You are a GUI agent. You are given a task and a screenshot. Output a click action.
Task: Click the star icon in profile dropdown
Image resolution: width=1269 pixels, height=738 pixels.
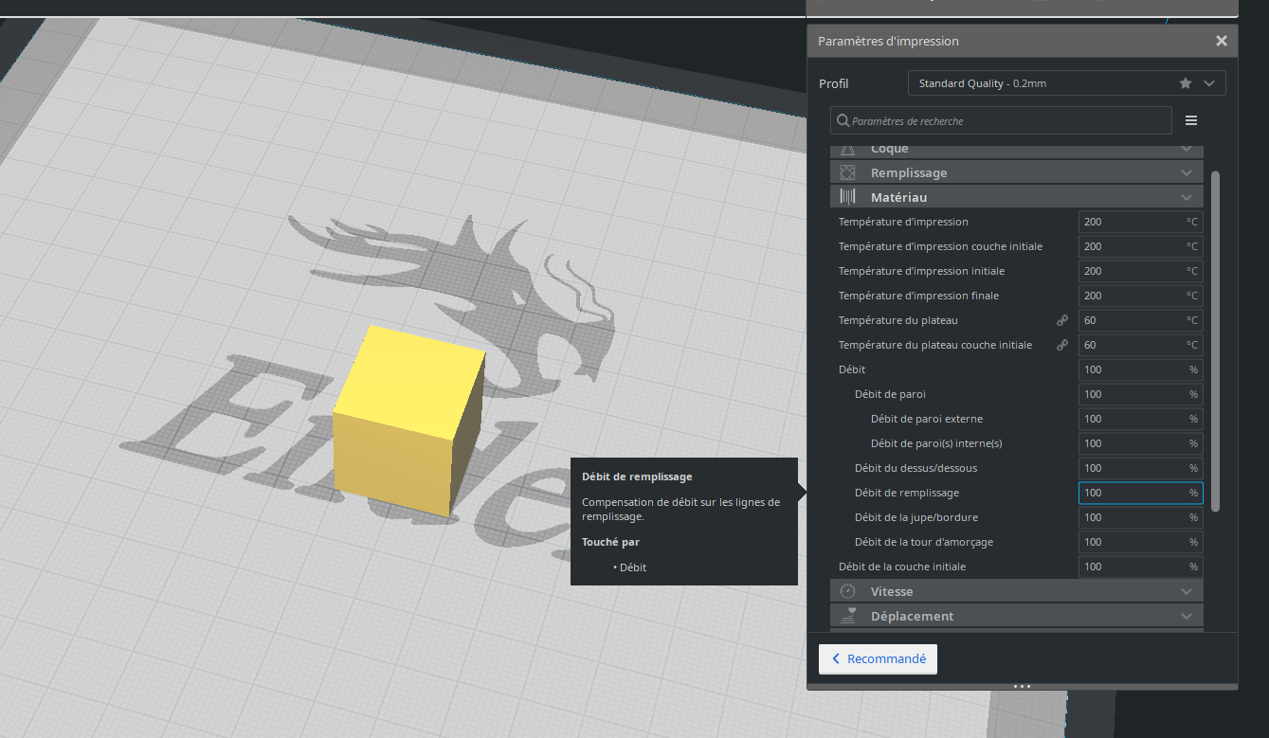1186,83
